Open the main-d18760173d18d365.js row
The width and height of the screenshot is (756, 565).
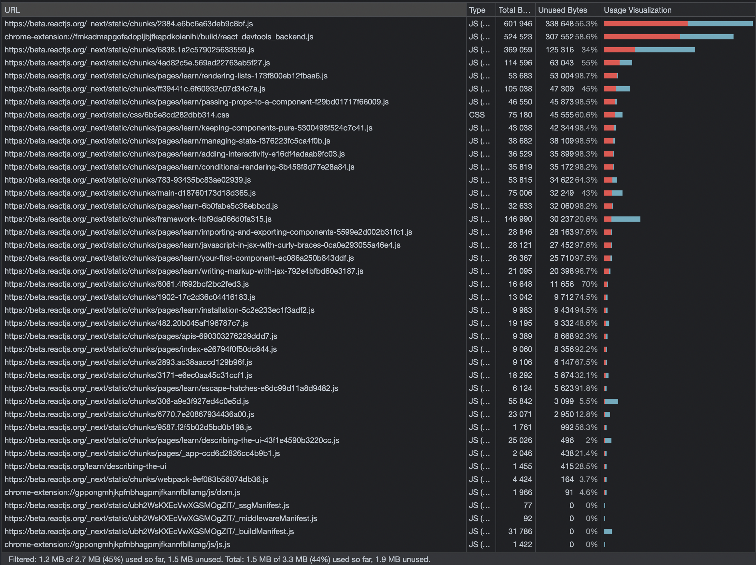pyautogui.click(x=130, y=193)
